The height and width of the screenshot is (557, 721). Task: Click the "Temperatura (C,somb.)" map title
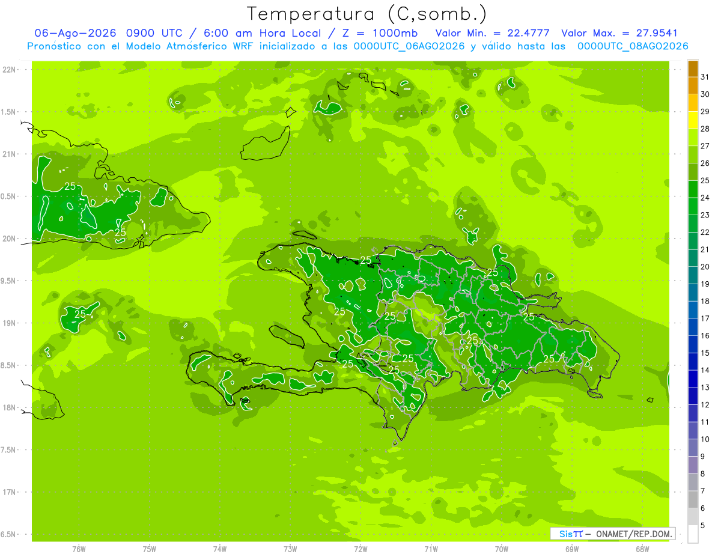(367, 13)
